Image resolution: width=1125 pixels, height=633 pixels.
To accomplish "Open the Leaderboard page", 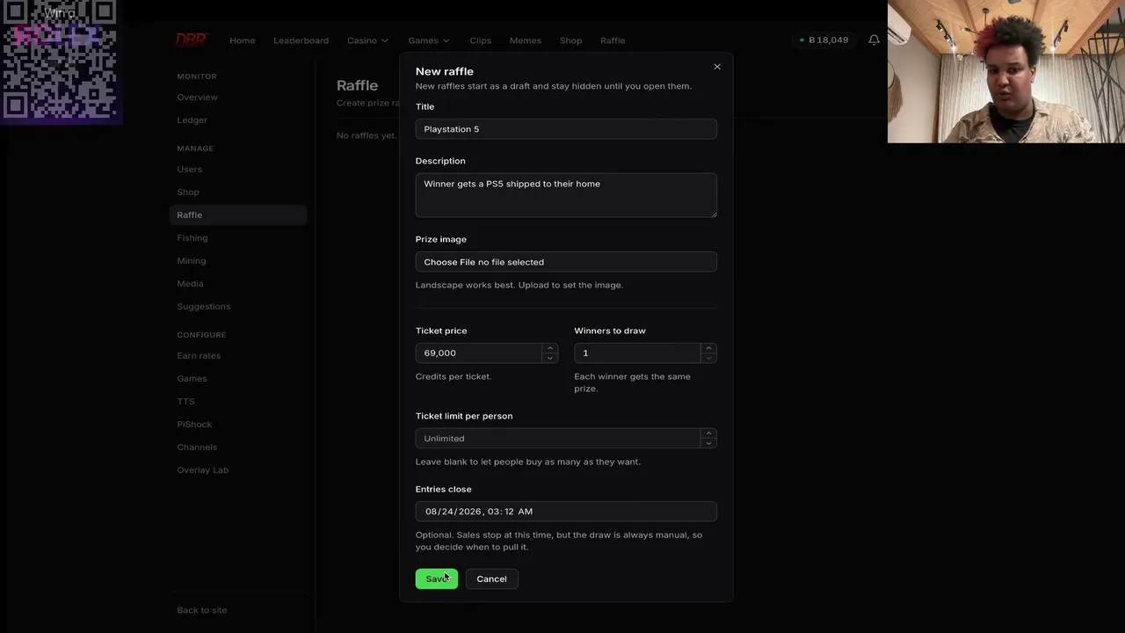I will (x=301, y=40).
